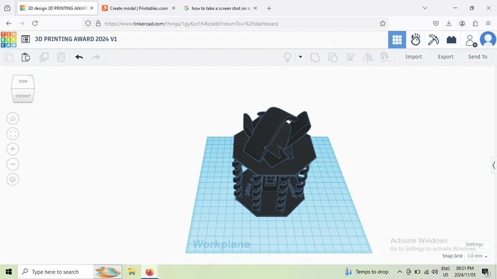Click the Fit all in view icon

point(12,134)
